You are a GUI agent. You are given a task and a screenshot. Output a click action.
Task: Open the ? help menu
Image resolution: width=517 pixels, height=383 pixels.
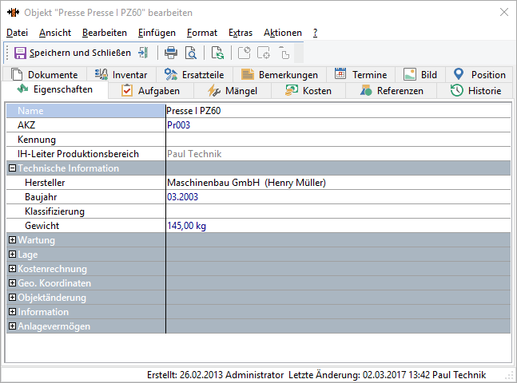(315, 33)
